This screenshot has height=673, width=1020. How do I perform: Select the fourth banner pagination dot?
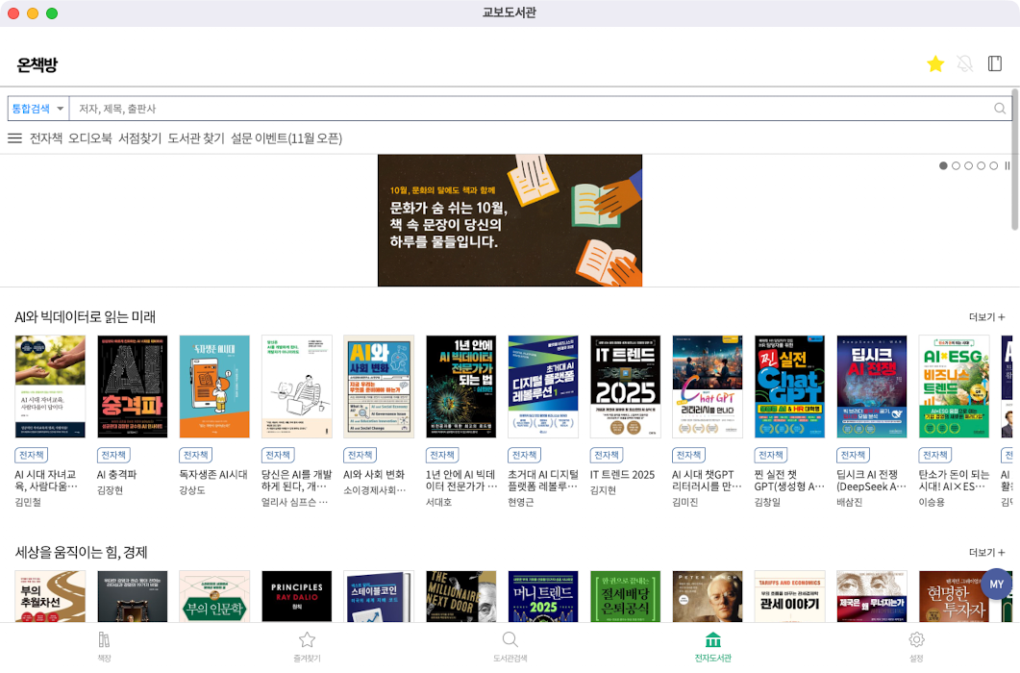click(x=981, y=166)
